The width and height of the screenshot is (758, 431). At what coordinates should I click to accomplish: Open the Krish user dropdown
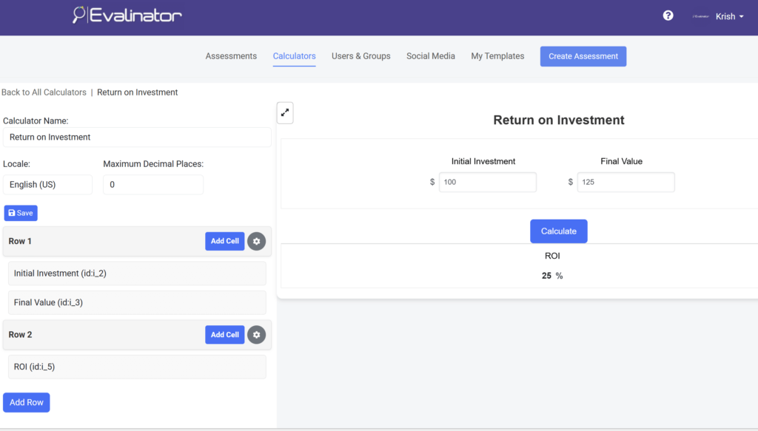729,16
